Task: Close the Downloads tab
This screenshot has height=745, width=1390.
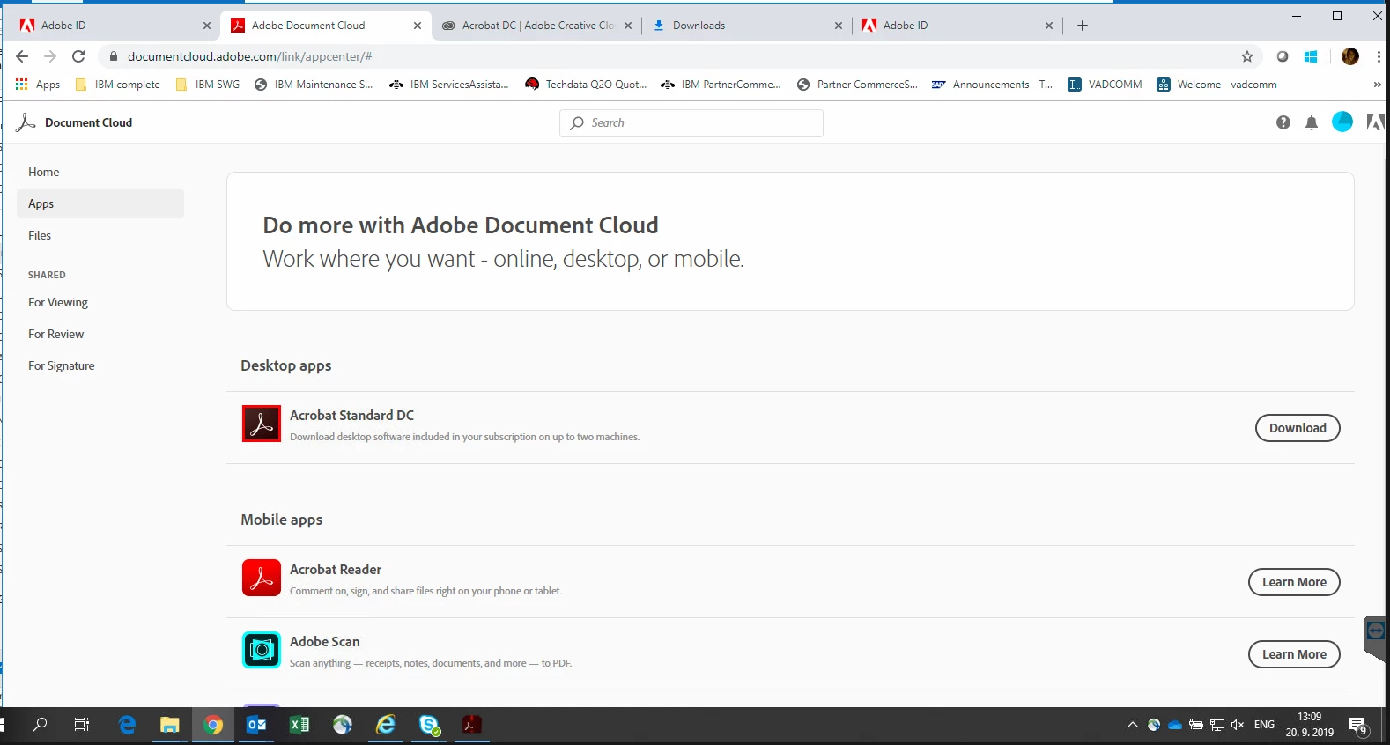Action: (x=839, y=26)
